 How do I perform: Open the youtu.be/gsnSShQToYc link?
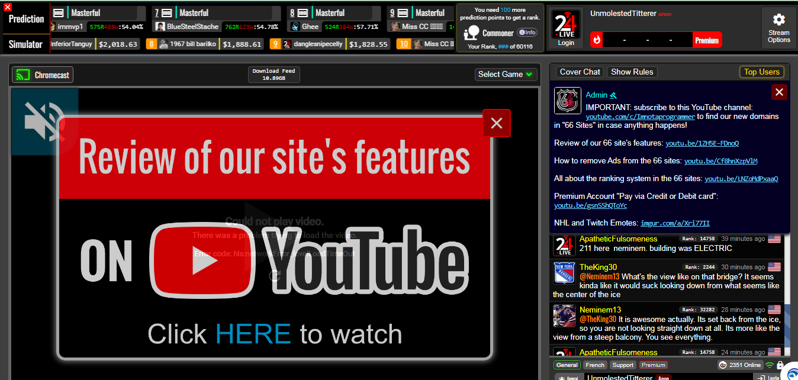click(x=591, y=205)
